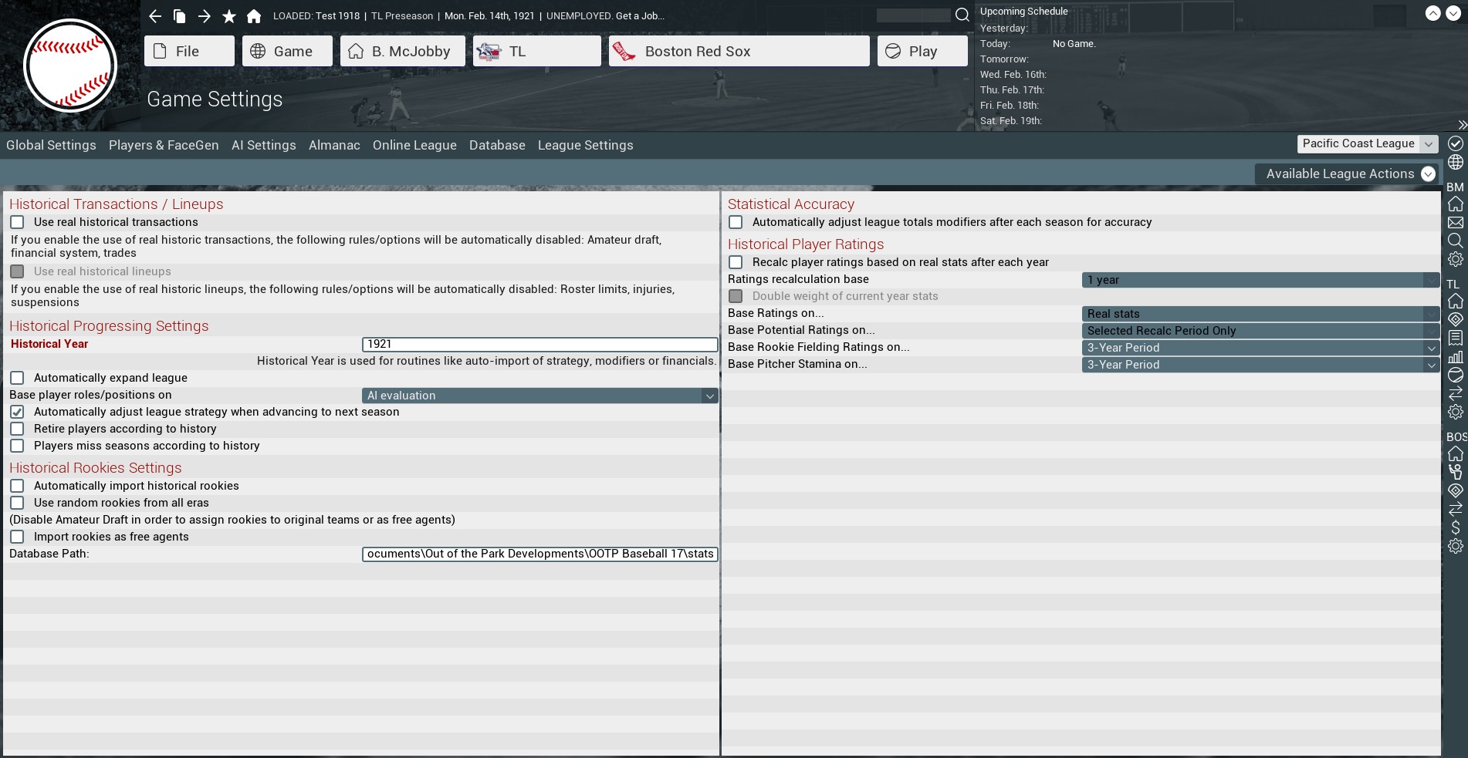Click the BOS dollar sign finances icon
This screenshot has width=1468, height=758.
tap(1455, 527)
